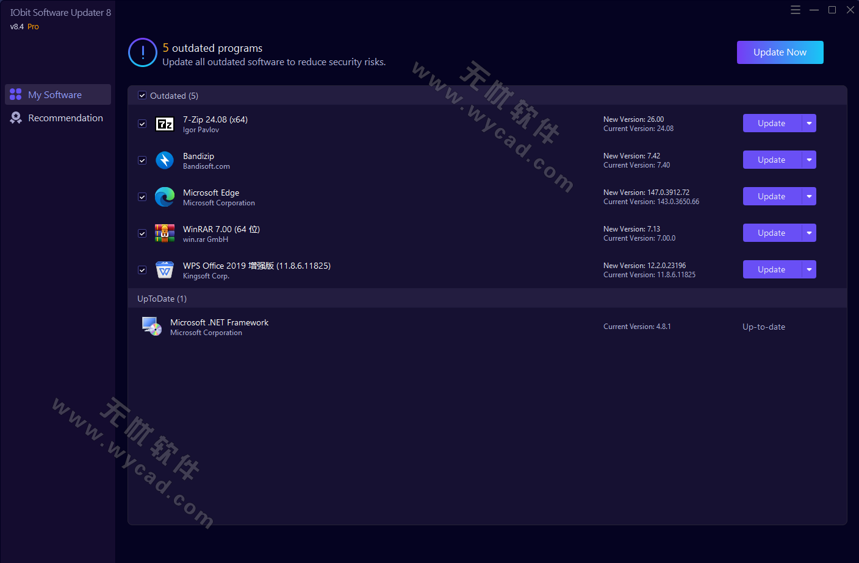
Task: Click the Microsoft Edge icon
Action: point(165,197)
